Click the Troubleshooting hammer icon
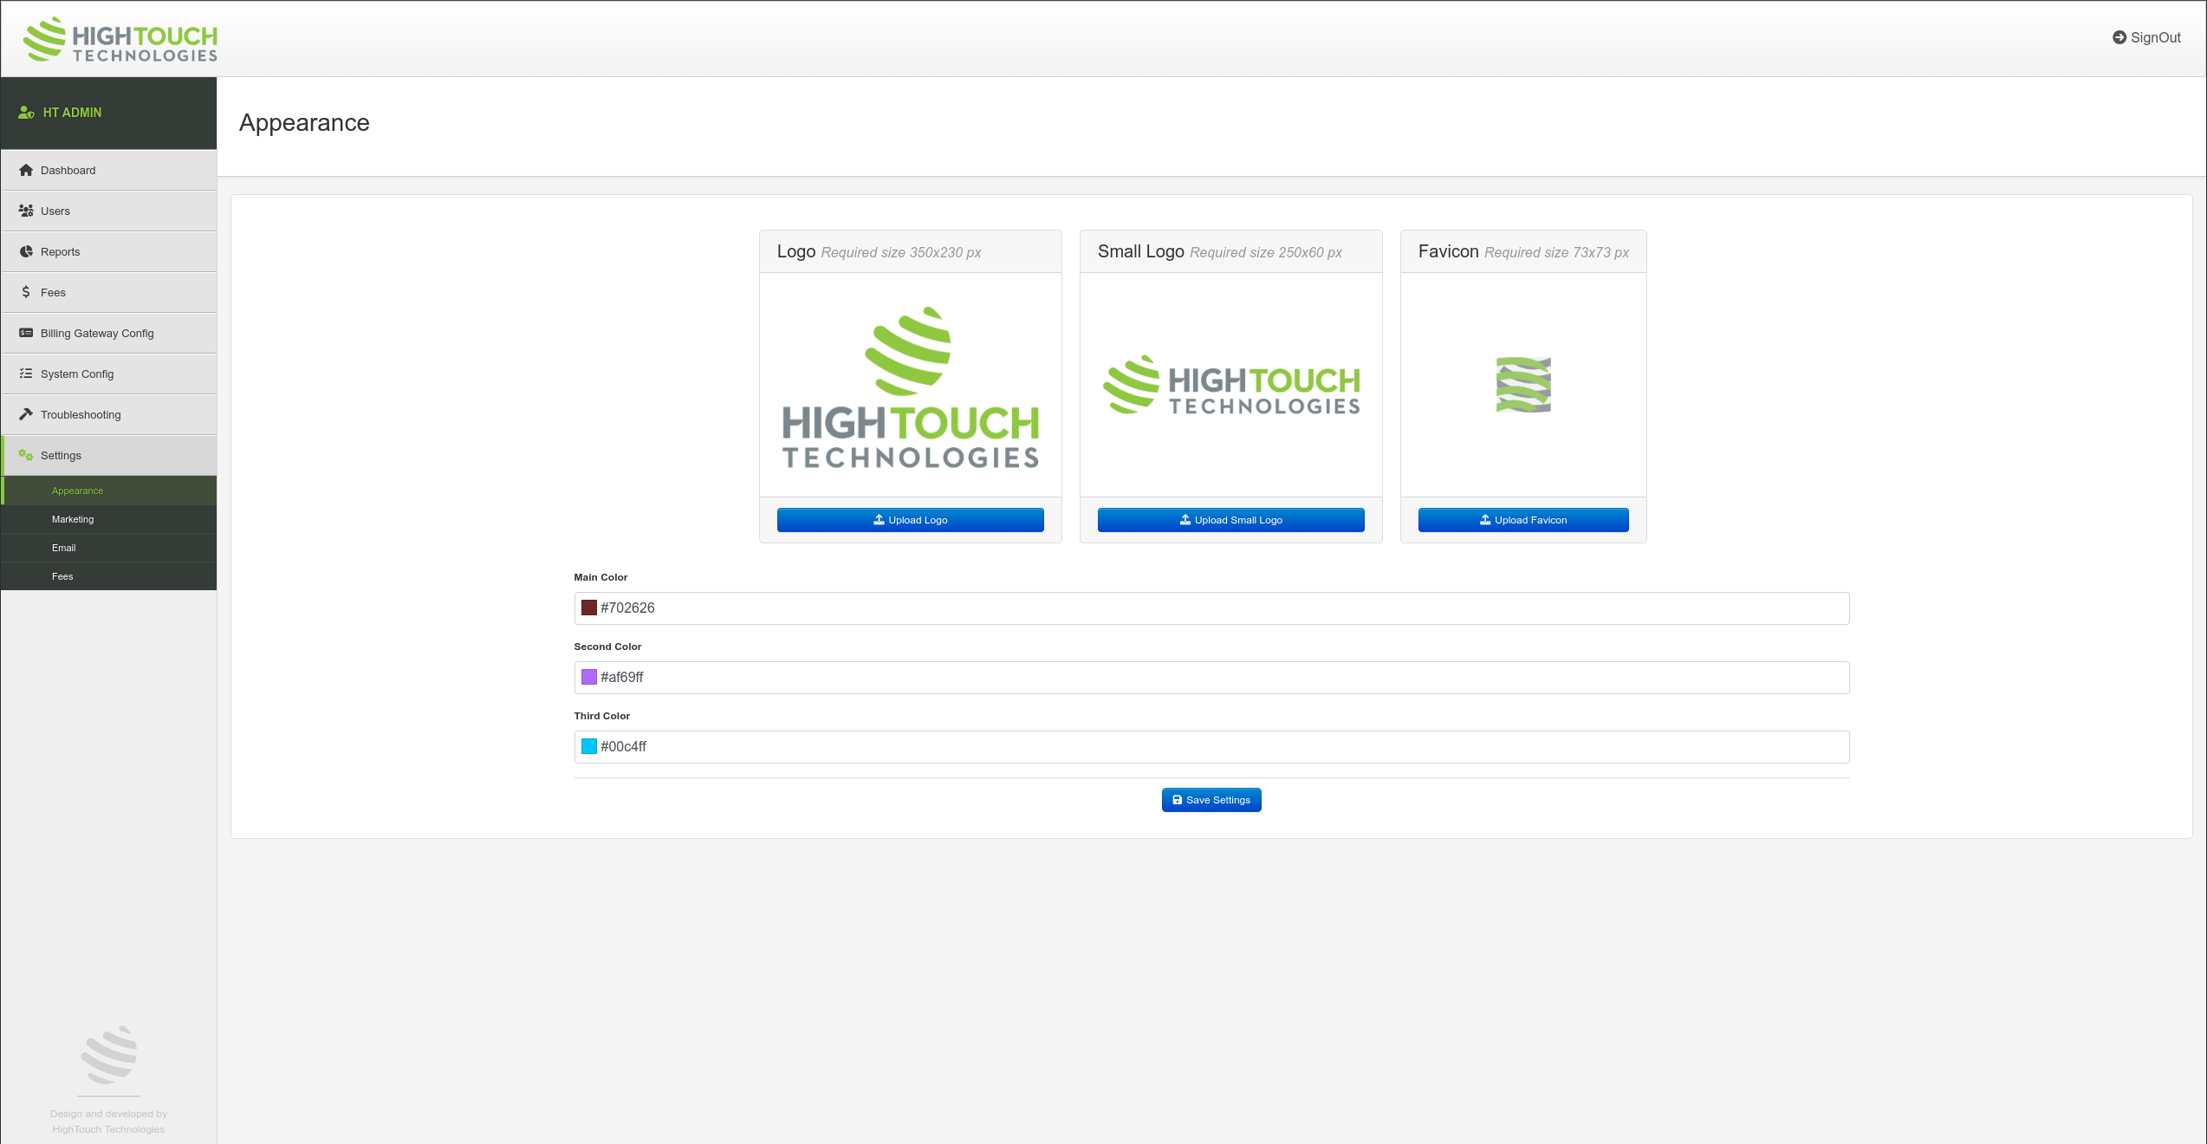 pyautogui.click(x=26, y=414)
